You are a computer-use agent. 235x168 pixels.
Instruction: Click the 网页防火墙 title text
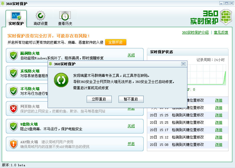[x=30, y=107]
